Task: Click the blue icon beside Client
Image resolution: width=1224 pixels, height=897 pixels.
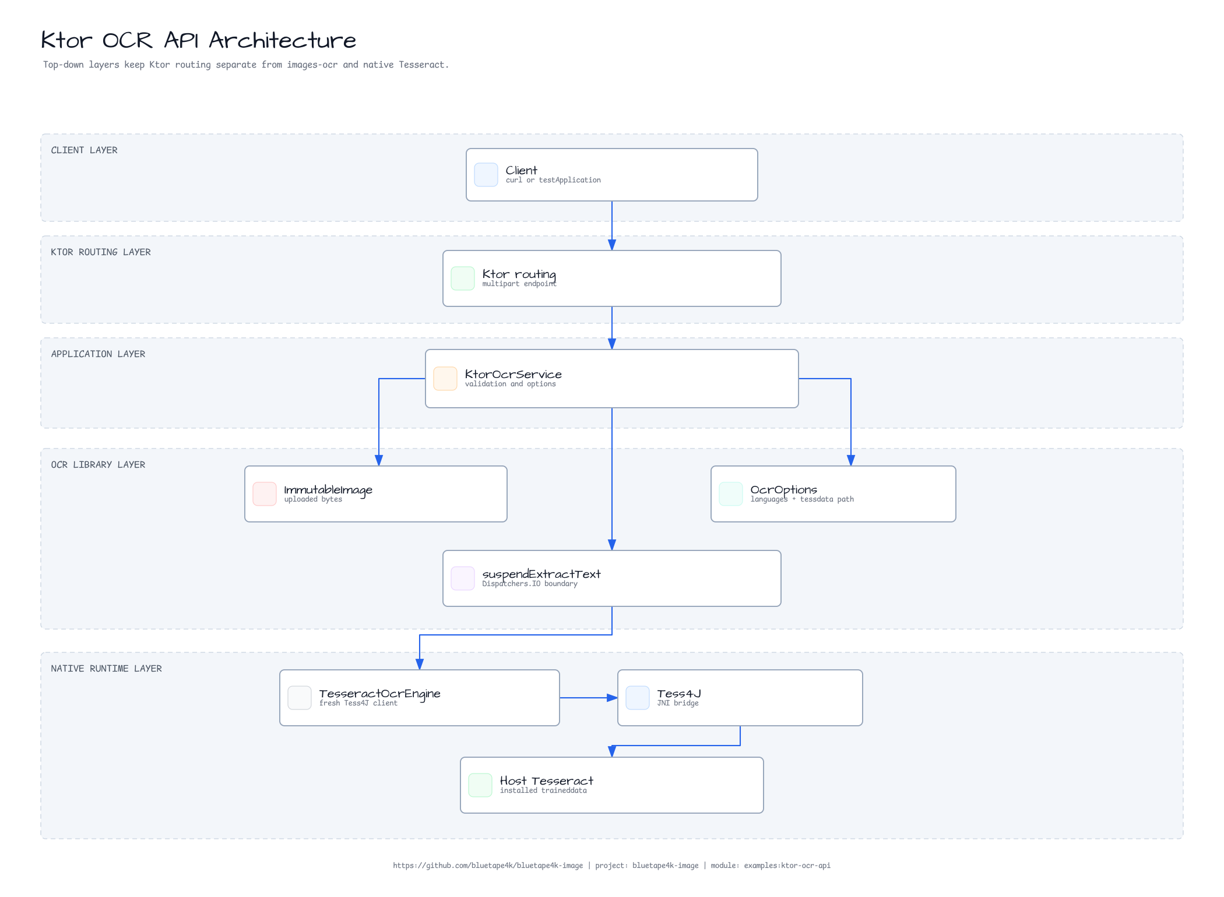Action: 486,175
